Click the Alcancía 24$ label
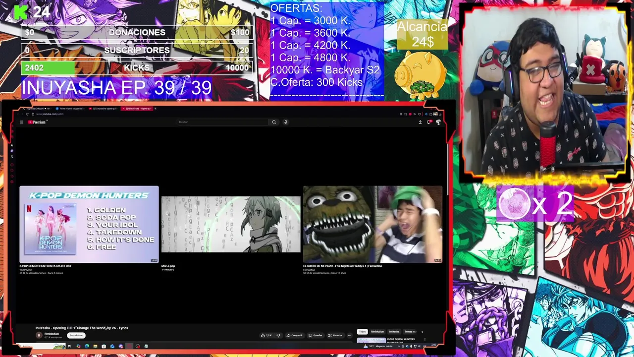Image resolution: width=634 pixels, height=357 pixels. (x=422, y=35)
